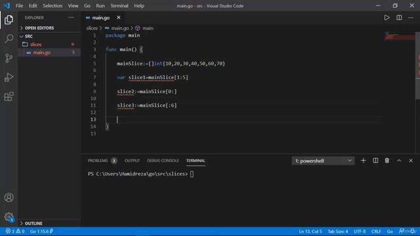Click on line 7 var slice1 code
Screen dimensions: 420x236
pyautogui.click(x=152, y=77)
